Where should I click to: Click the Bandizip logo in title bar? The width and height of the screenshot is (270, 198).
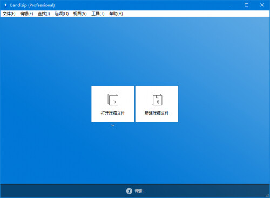click(x=5, y=5)
